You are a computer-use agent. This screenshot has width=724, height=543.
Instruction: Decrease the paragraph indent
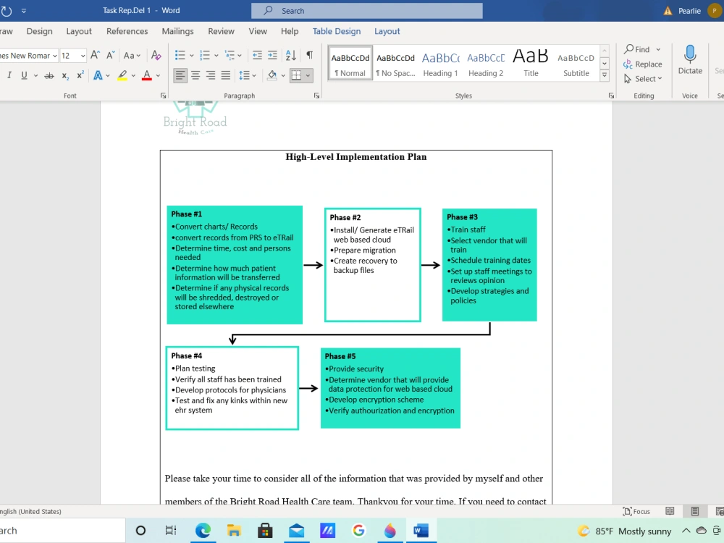[257, 56]
